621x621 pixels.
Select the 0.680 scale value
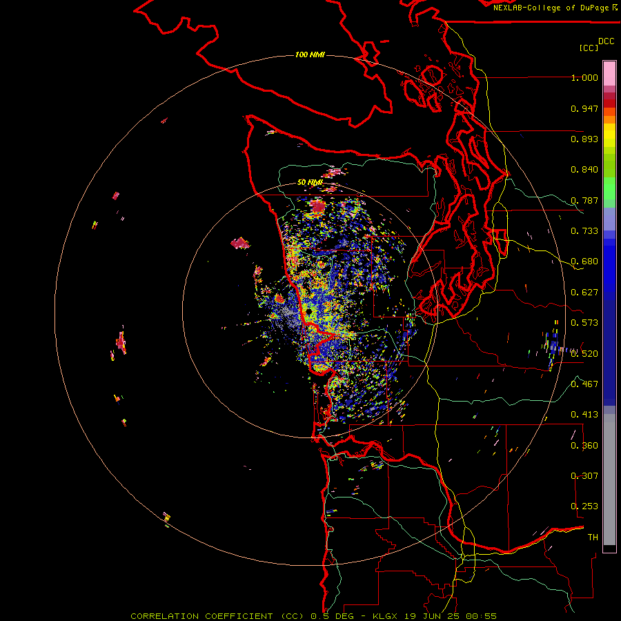(584, 262)
